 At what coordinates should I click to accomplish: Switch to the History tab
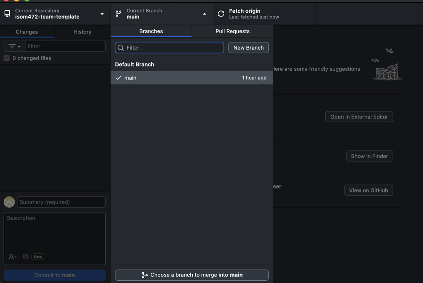tap(82, 32)
